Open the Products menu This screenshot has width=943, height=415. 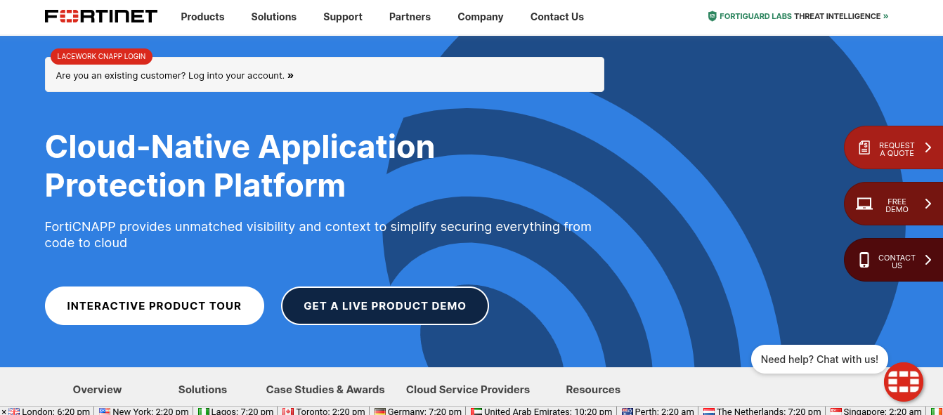coord(202,17)
